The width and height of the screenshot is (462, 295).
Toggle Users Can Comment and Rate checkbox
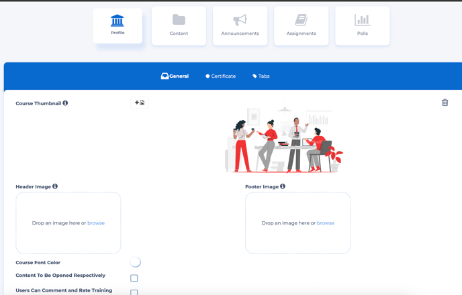click(x=134, y=292)
